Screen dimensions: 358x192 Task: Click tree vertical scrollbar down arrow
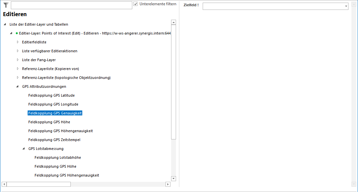point(173,179)
